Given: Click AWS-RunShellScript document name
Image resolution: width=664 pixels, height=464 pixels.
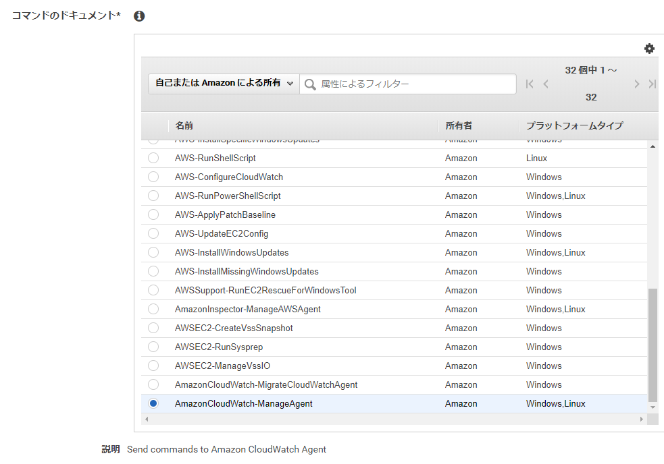Looking at the screenshot, I should (x=215, y=158).
